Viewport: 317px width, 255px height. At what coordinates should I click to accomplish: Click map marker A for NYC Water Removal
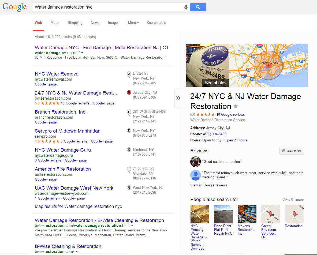point(129,75)
